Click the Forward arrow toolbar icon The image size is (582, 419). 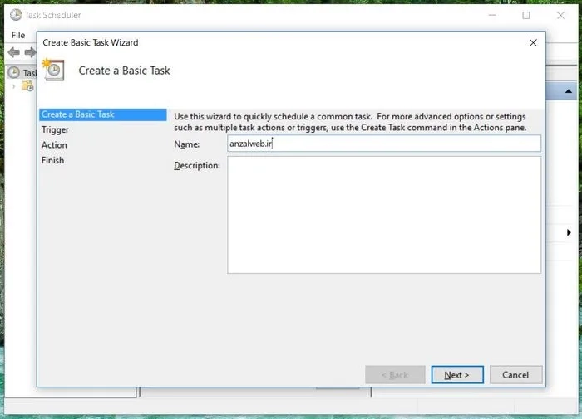point(30,52)
